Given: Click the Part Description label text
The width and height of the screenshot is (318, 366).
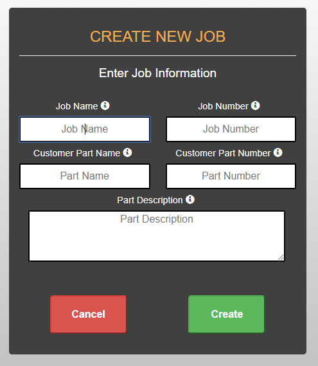Looking at the screenshot, I should click(150, 200).
